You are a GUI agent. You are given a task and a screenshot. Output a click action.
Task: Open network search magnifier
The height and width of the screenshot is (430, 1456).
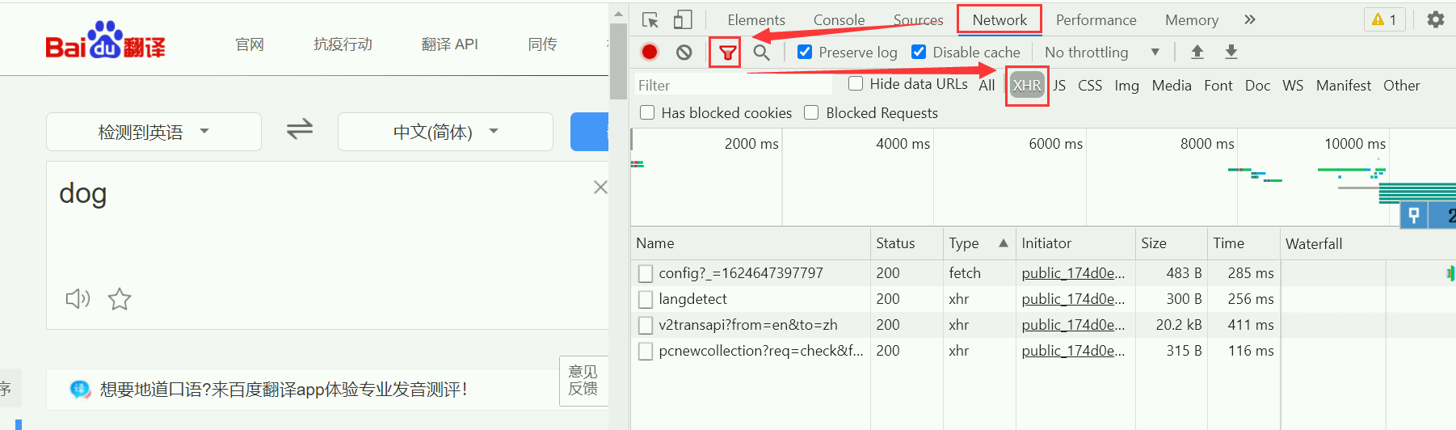761,53
